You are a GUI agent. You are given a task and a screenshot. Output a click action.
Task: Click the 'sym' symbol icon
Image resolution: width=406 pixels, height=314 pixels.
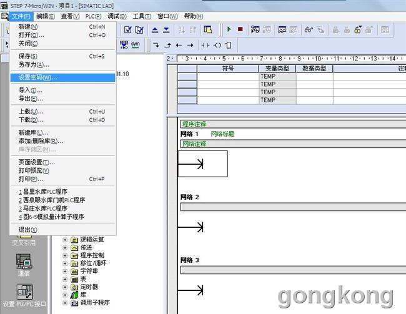pyautogui.click(x=135, y=44)
